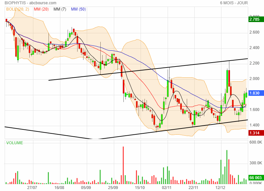
Task: Click the 2.200 price axis label
Action: [x=254, y=63]
